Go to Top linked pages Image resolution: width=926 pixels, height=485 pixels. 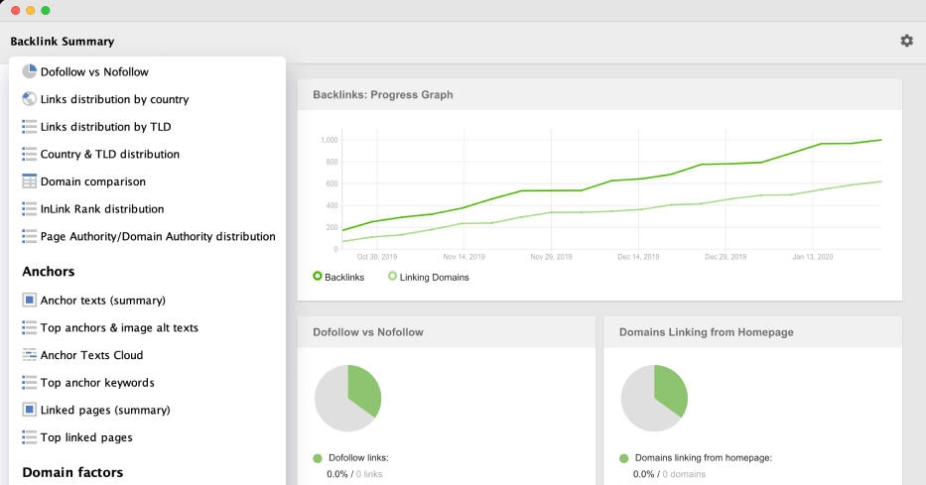click(85, 437)
